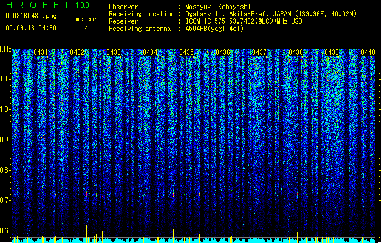Click the kHz axis unit label
Viewport: 382px width, 243px height.
[5, 49]
